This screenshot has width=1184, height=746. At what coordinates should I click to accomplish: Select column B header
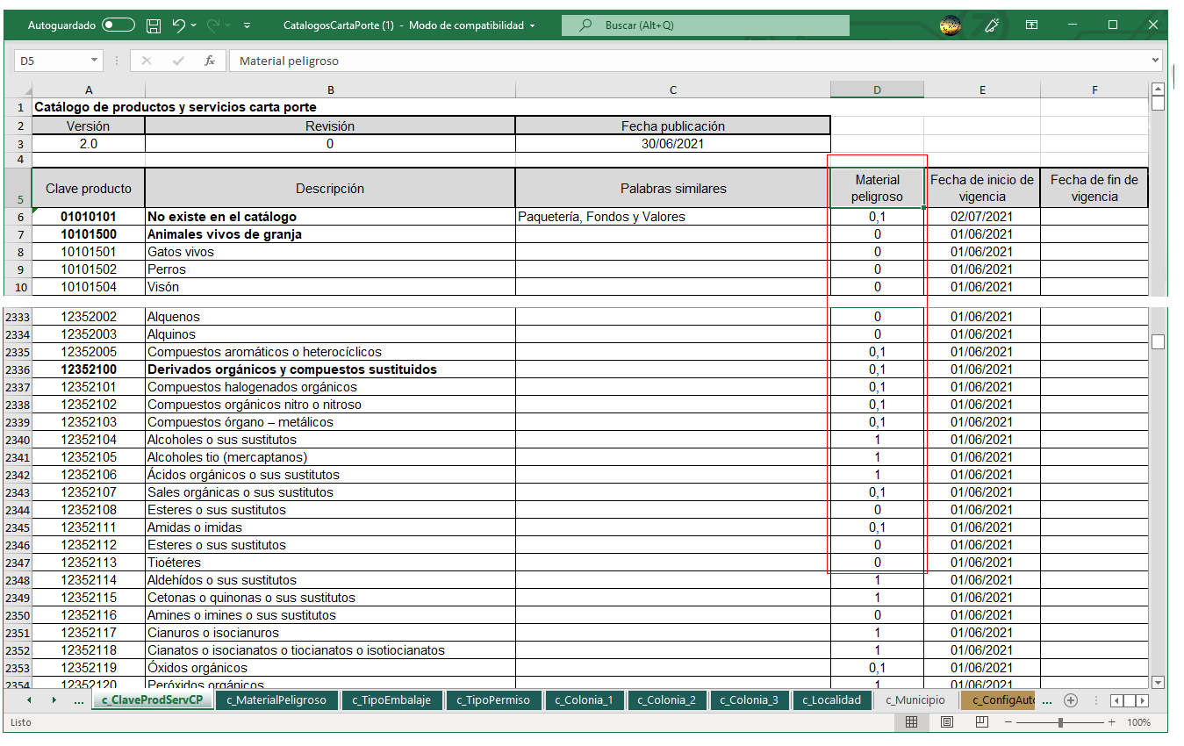(330, 90)
